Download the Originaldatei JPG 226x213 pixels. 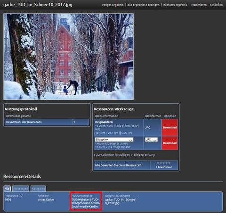coord(169,127)
